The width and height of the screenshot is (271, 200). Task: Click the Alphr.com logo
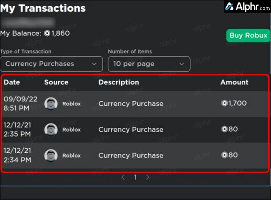point(247,7)
